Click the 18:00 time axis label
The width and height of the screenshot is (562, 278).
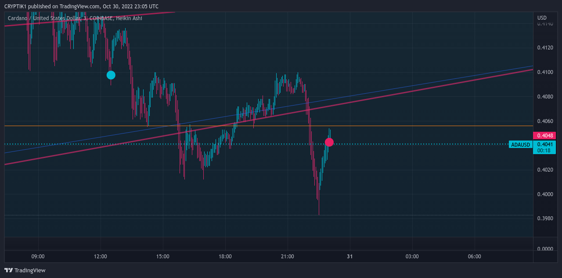[x=225, y=257]
